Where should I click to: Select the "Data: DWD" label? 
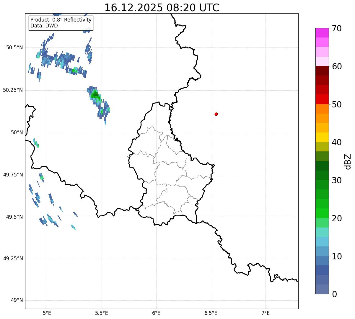[44, 26]
